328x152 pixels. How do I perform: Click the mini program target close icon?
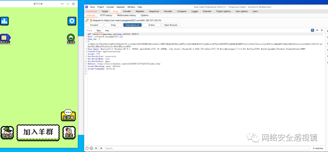[x=73, y=4]
